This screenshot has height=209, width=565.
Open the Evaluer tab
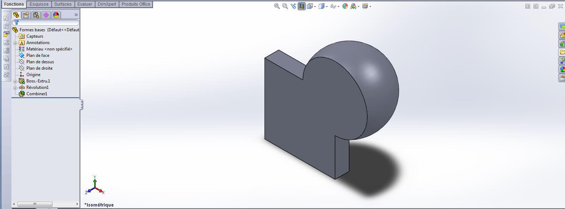85,4
